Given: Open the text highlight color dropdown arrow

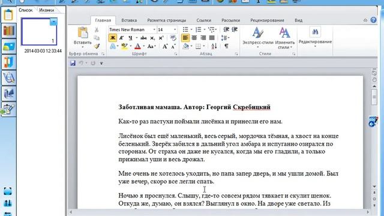Looking at the screenshot, I should (131, 46).
